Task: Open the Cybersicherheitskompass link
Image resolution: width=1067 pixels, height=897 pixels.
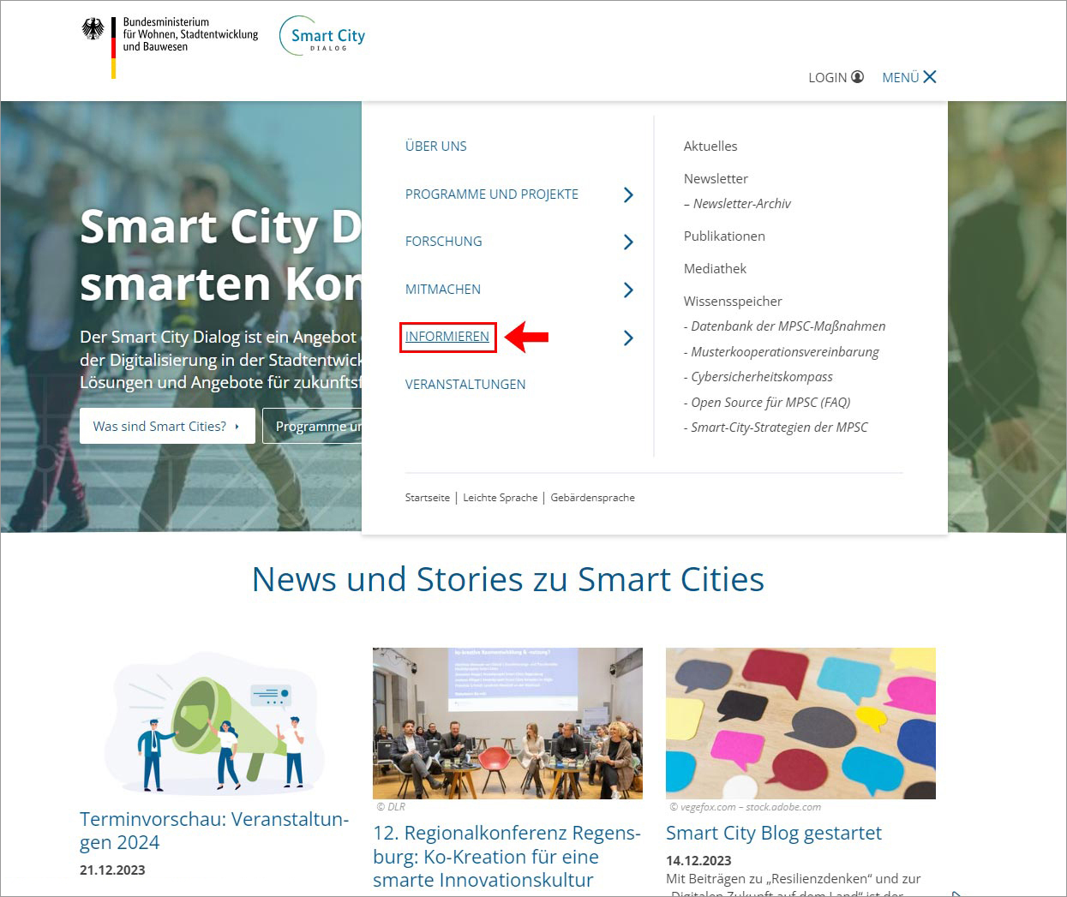Action: pyautogui.click(x=761, y=377)
